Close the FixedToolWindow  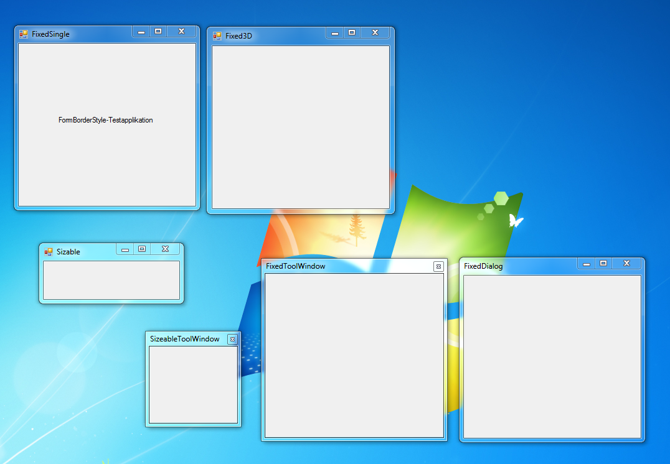(438, 267)
